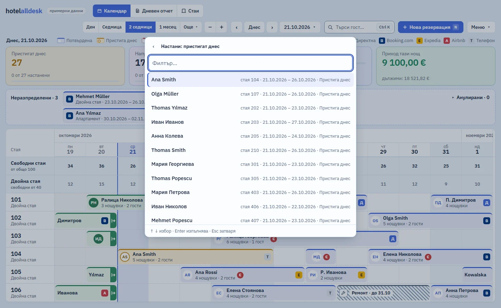Switch to the Дневен отчет tab
Screen dimensions: 501x308
tap(154, 11)
